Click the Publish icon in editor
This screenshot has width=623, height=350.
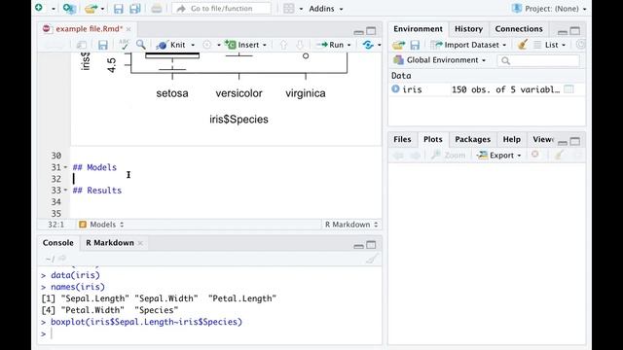(368, 45)
